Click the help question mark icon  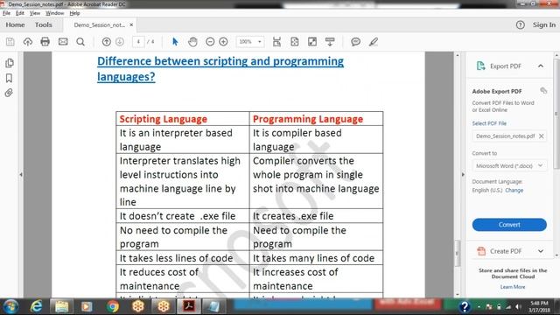click(x=521, y=24)
